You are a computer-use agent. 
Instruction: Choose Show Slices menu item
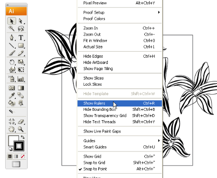[120, 78]
